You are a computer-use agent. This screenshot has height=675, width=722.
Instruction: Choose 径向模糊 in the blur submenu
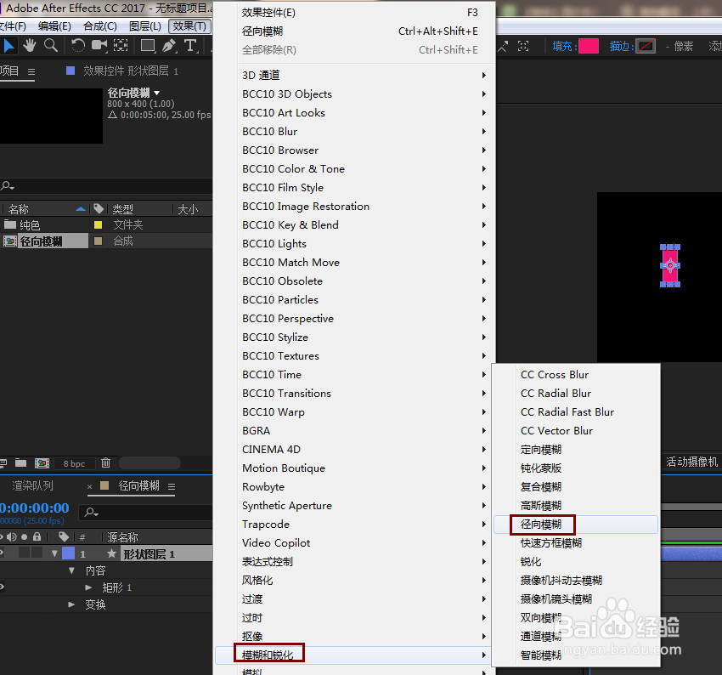(576, 525)
